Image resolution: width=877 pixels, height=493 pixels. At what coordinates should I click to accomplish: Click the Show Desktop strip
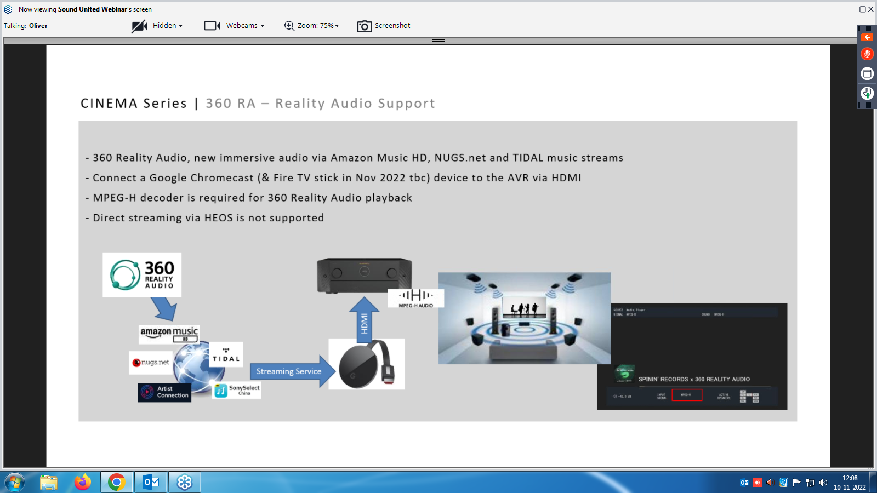coord(873,483)
